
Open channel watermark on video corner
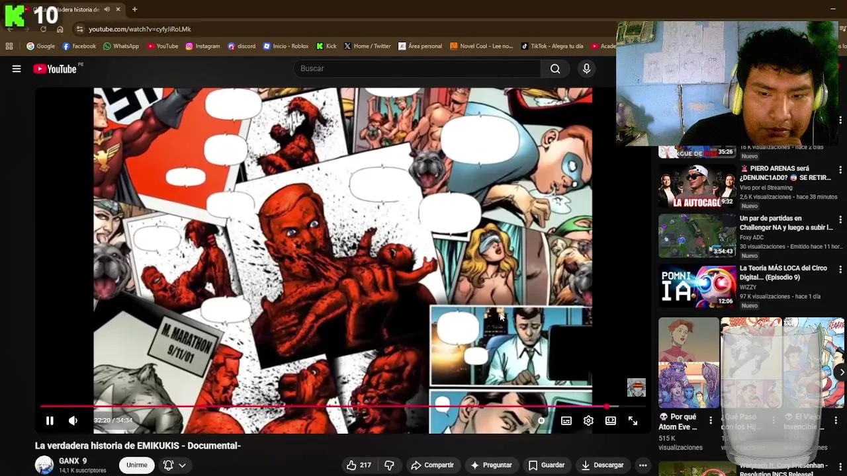[636, 387]
